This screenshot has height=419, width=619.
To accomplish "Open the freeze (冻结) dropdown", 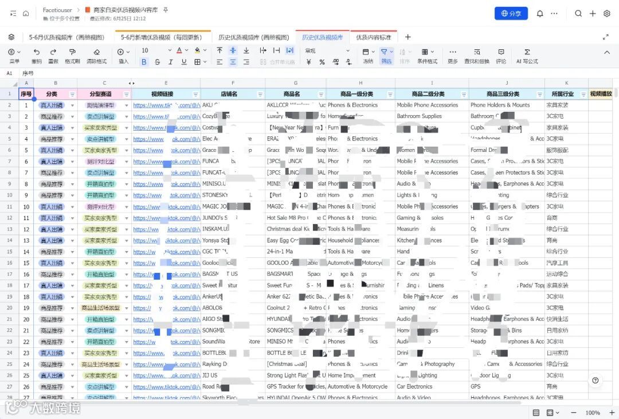I will coord(368,56).
